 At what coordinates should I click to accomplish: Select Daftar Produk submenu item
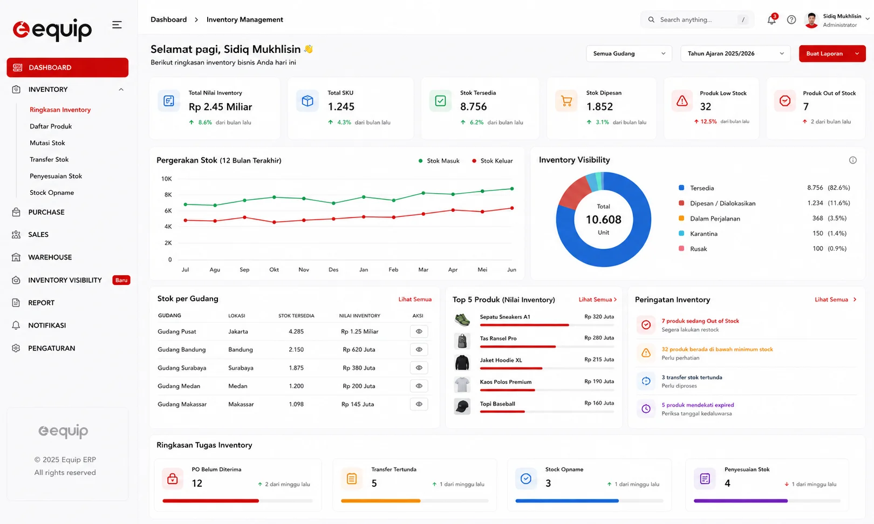51,126
